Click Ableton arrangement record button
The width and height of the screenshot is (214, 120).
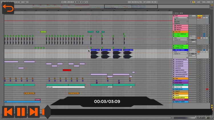pos(79,2)
